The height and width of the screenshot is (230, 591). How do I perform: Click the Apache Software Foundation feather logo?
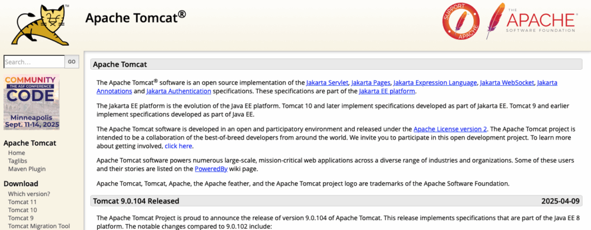[x=531, y=21]
